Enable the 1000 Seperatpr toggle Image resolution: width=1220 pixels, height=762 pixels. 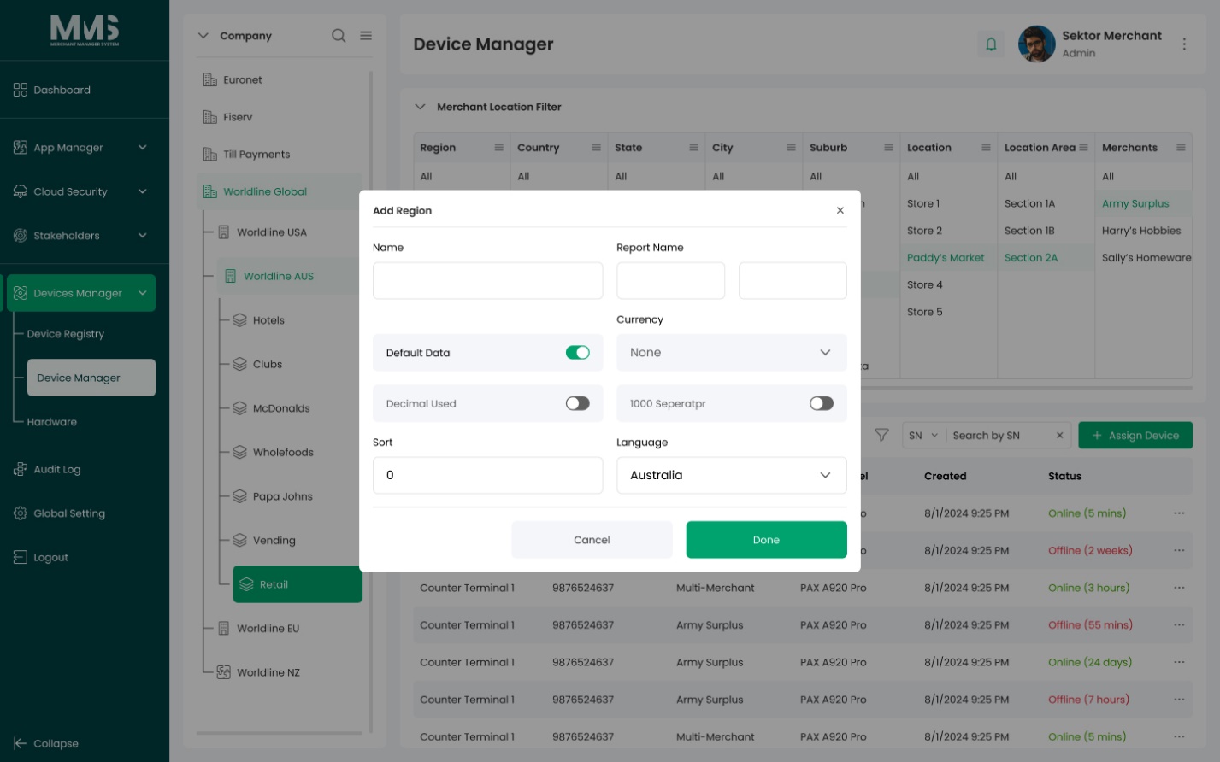(x=822, y=403)
